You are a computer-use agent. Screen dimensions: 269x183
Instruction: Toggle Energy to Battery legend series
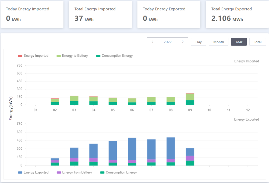coord(72,56)
